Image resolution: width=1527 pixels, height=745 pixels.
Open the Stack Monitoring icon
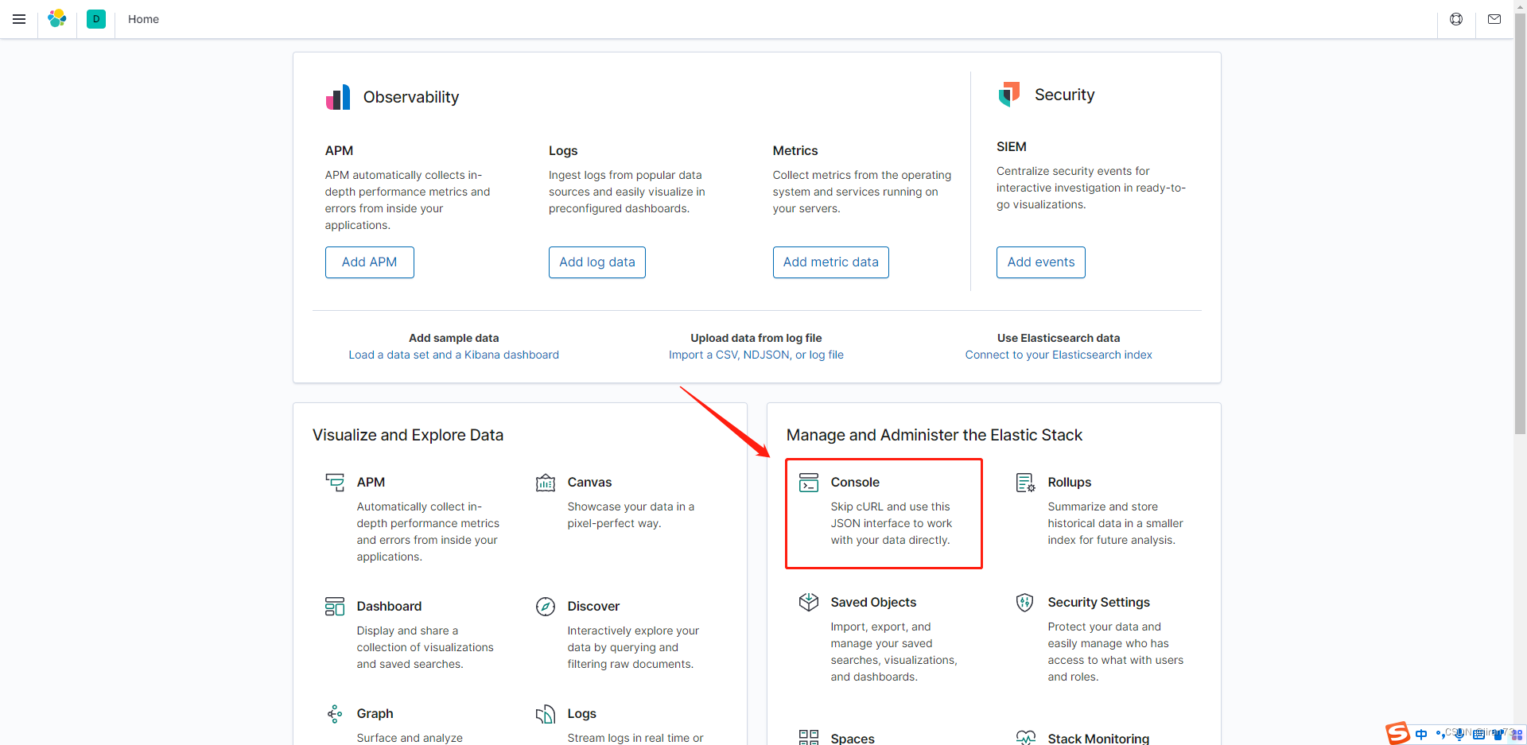coord(1027,738)
